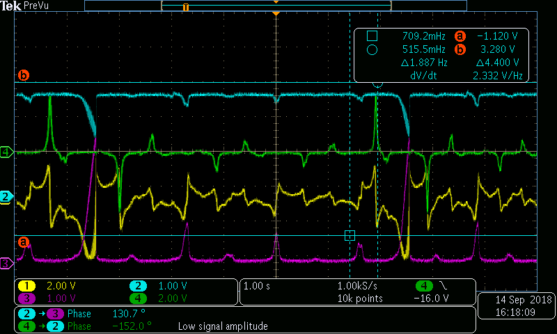Click the square cursor marker on the waveform
This screenshot has width=557, height=334.
point(350,236)
